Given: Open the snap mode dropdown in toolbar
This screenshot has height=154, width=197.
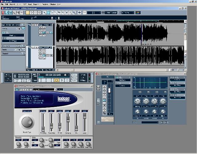Looking at the screenshot, I should point(94,13).
